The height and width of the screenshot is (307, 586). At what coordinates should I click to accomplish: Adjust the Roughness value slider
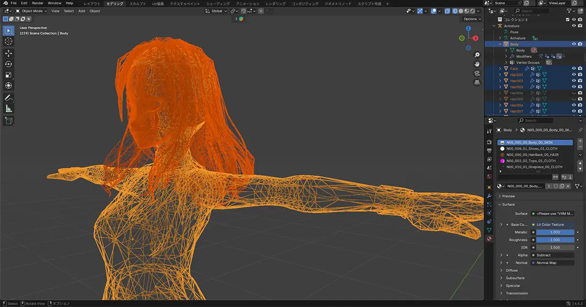[555, 240]
